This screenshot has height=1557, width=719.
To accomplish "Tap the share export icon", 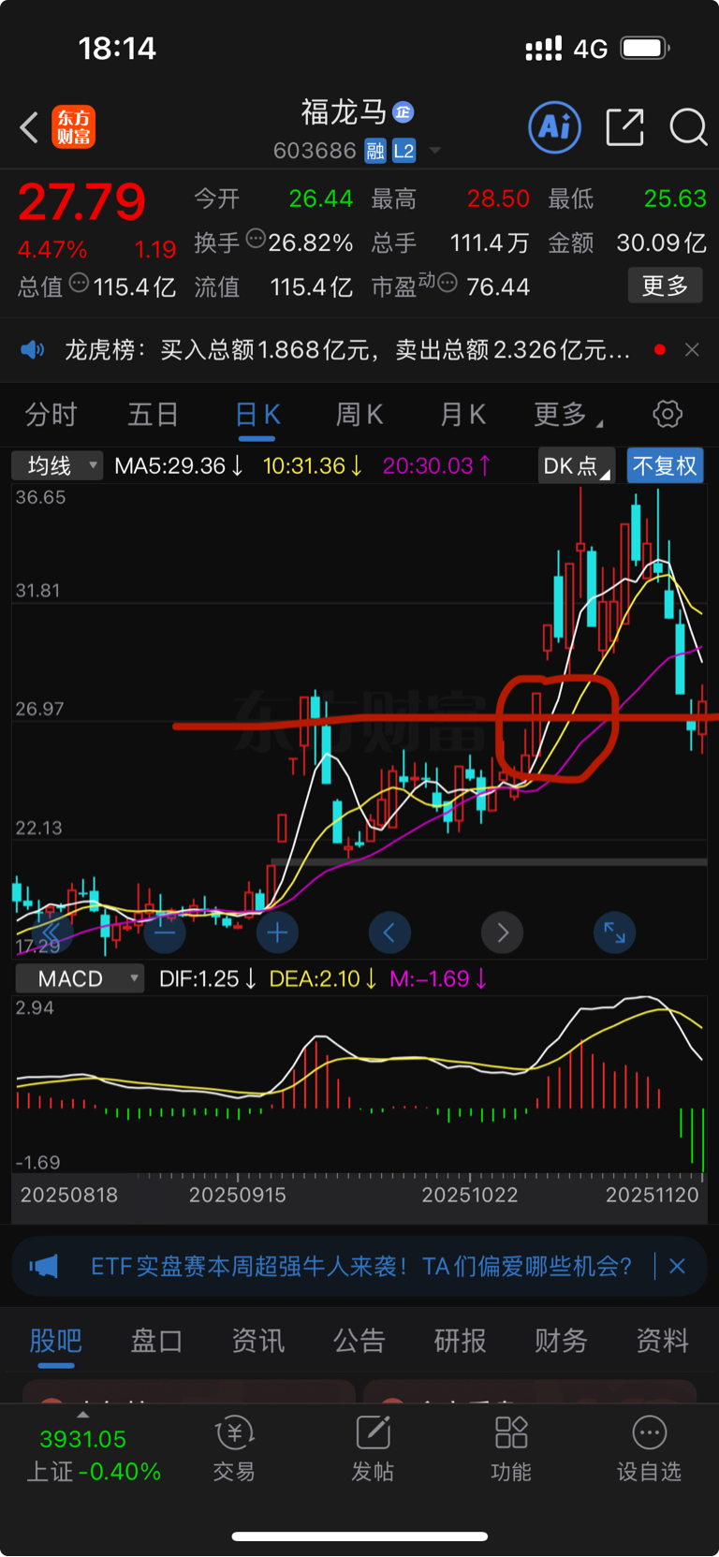I will click(625, 126).
